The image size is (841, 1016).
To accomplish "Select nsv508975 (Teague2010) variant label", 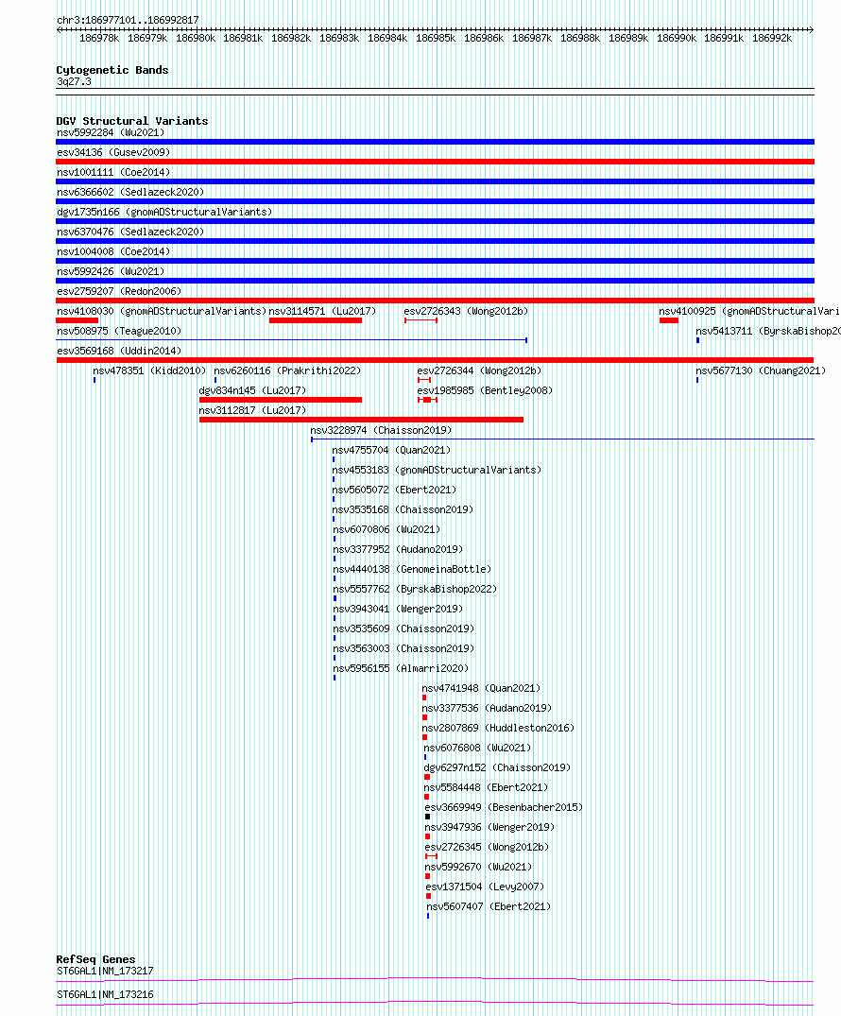I will 119,331.
